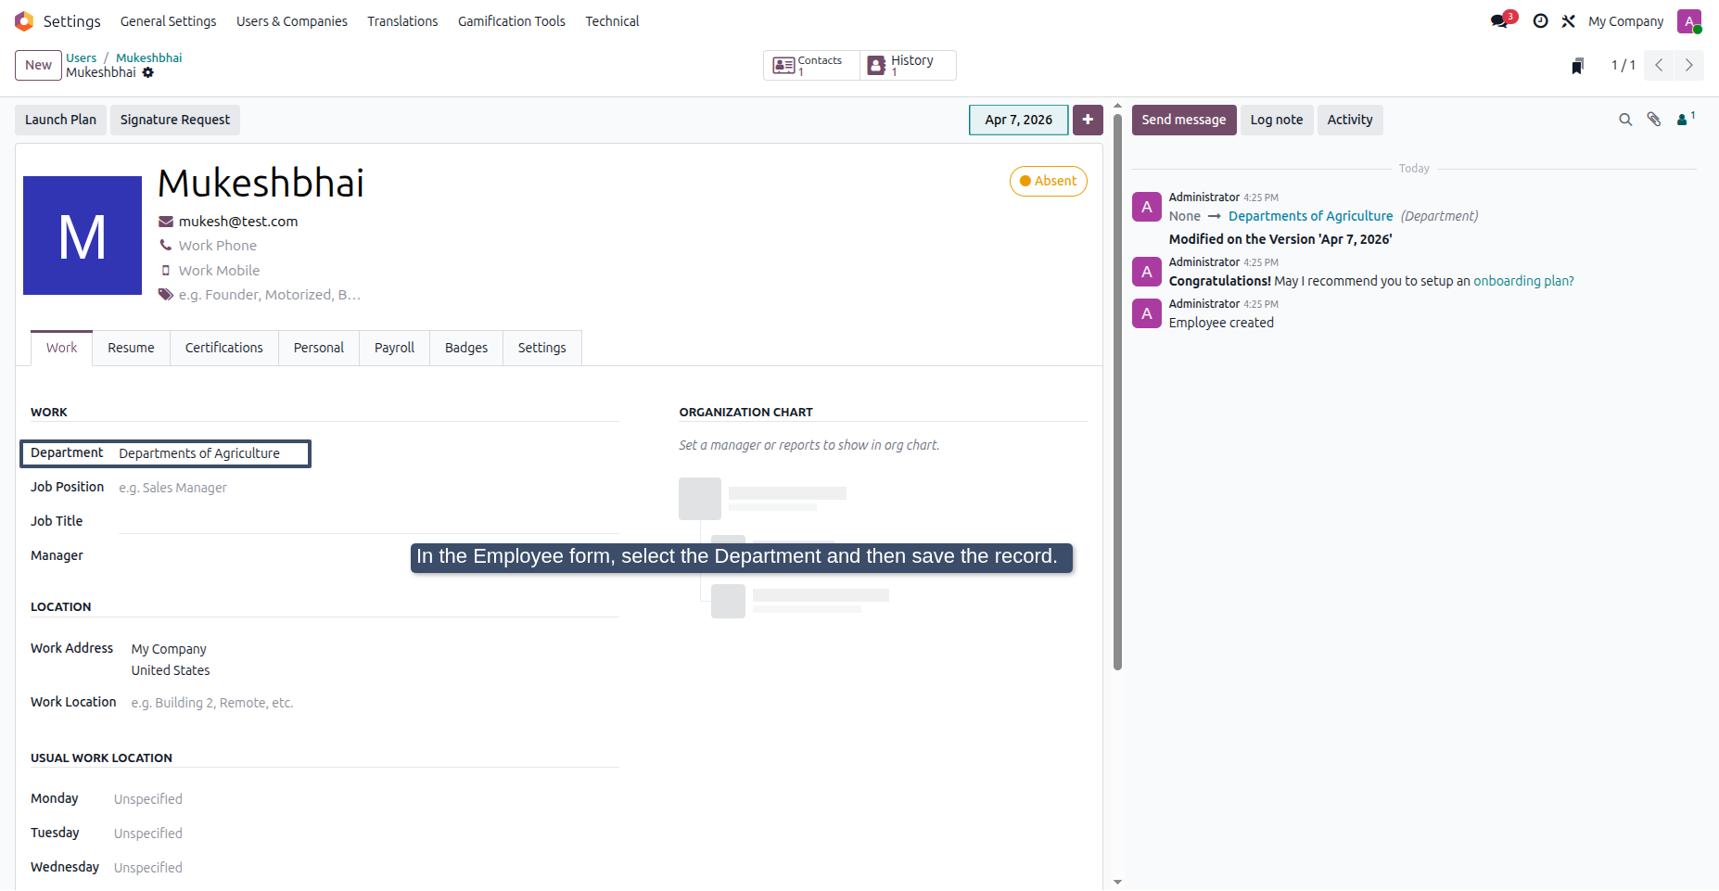Open the gear actions menu beside Mukeshbhai

click(148, 72)
